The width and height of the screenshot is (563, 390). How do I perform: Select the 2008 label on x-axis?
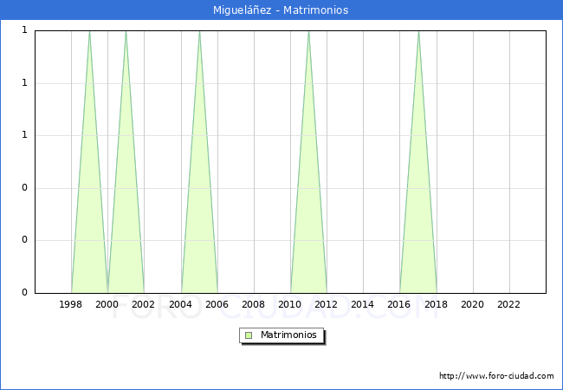click(254, 304)
